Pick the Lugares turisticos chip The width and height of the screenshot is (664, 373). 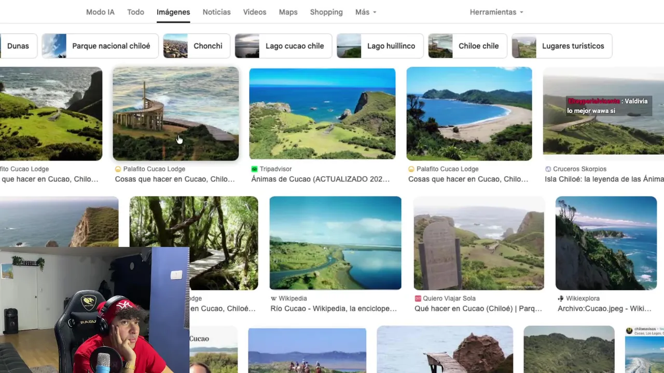[562, 46]
